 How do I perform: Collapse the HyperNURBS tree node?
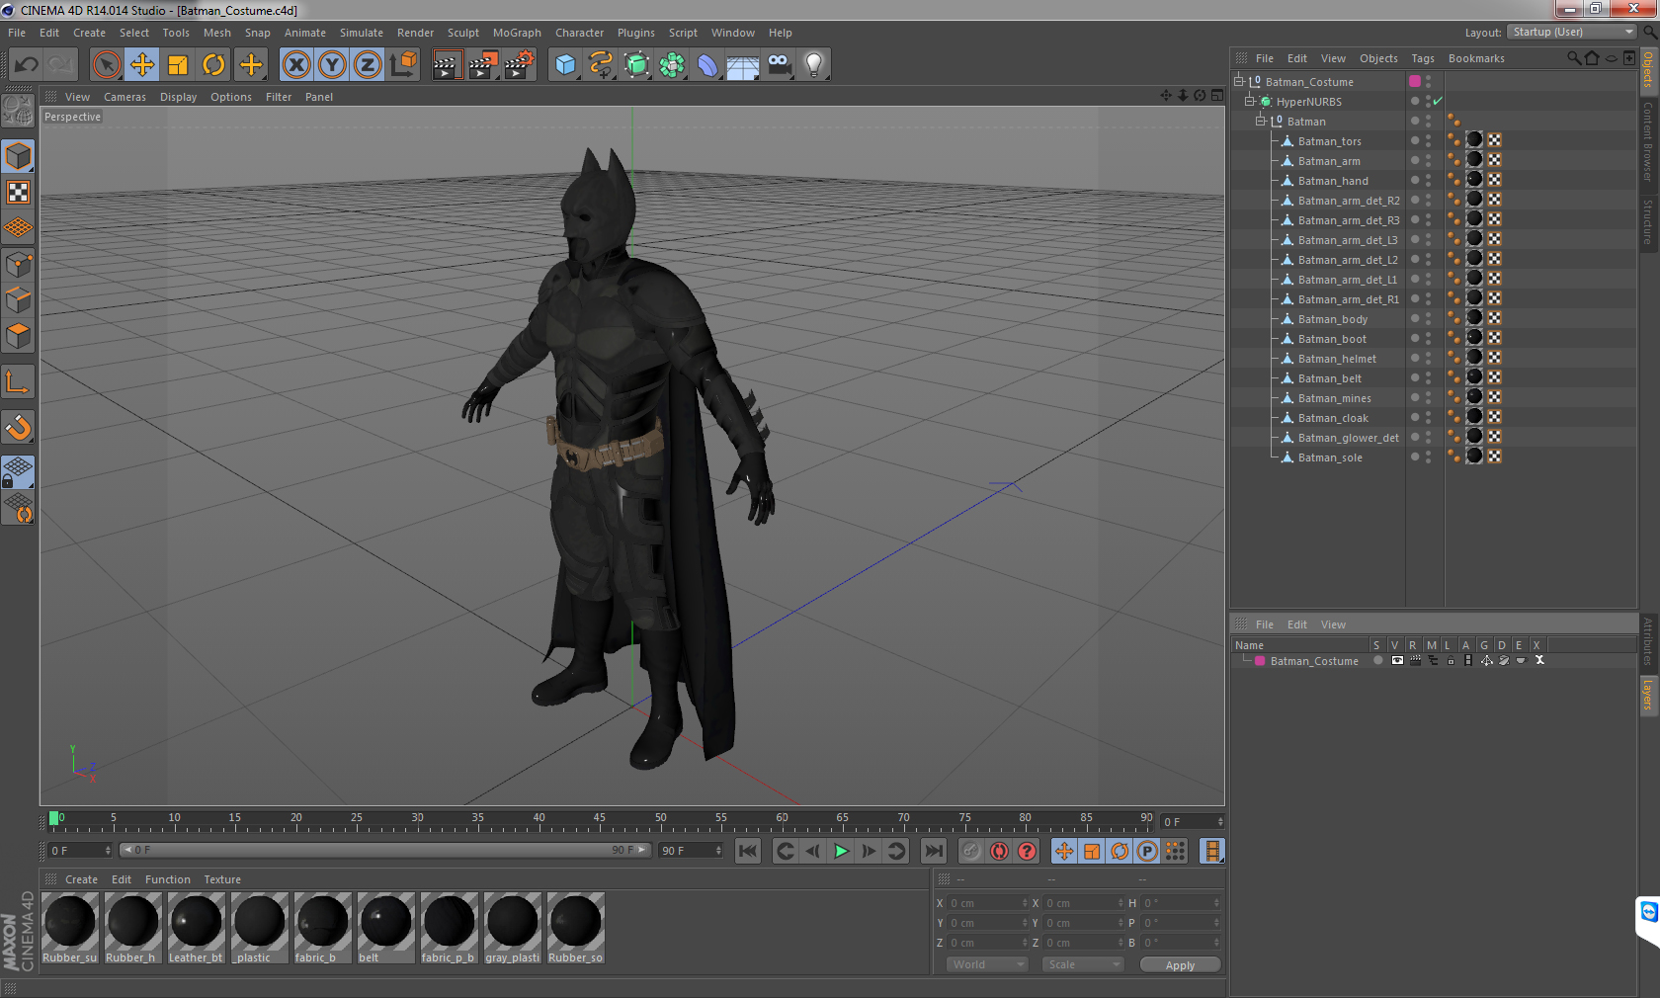coord(1249,101)
